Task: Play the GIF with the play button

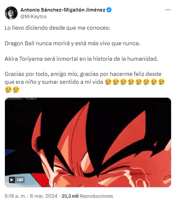Action: point(12,180)
